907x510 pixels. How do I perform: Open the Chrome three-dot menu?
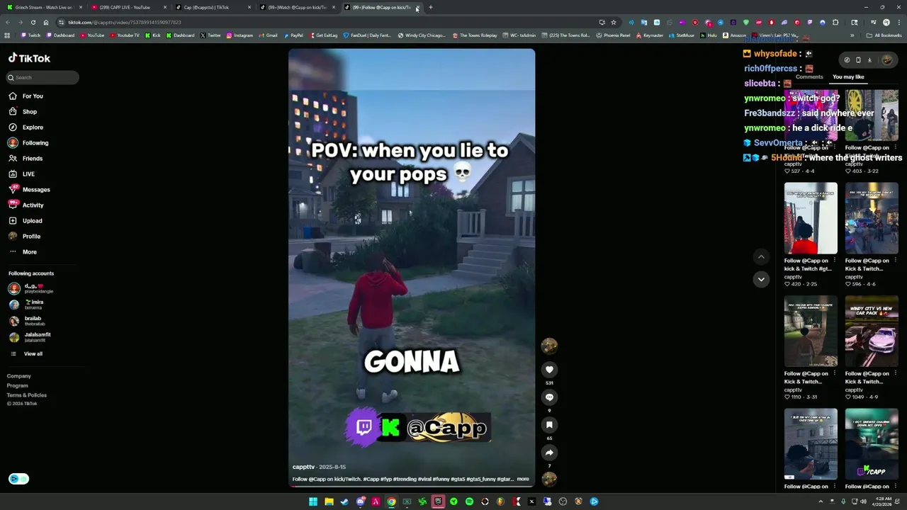click(898, 22)
